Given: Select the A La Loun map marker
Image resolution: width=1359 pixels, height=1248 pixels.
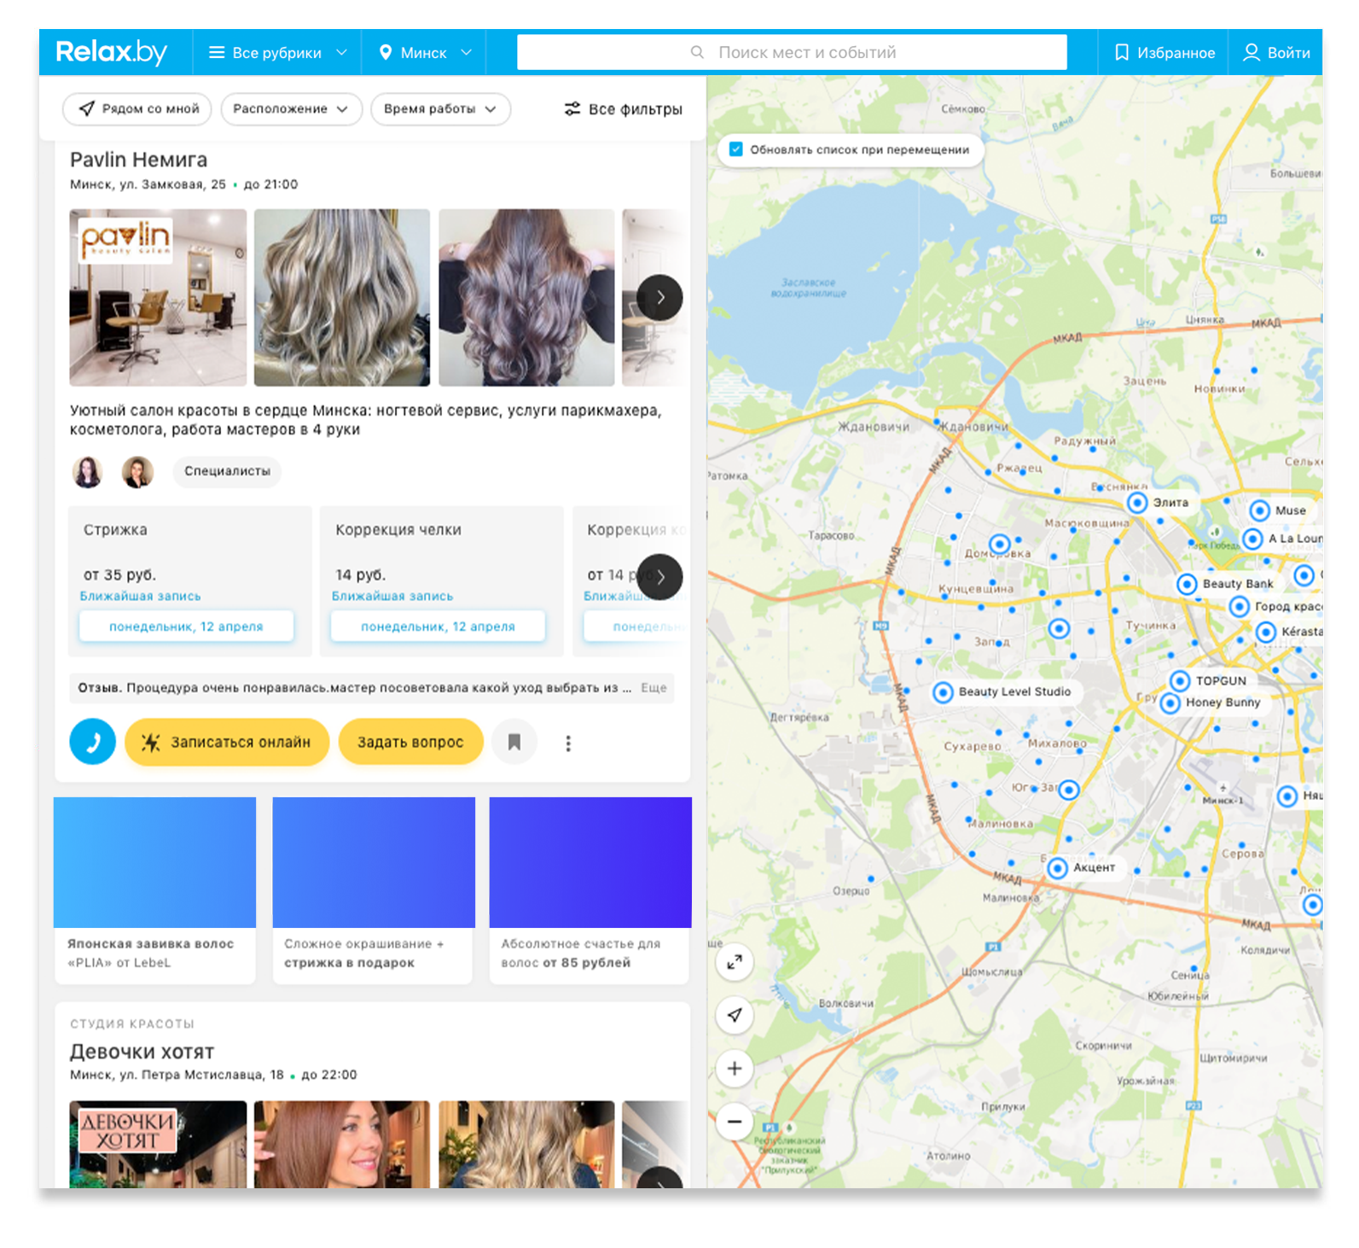Looking at the screenshot, I should click(1252, 539).
